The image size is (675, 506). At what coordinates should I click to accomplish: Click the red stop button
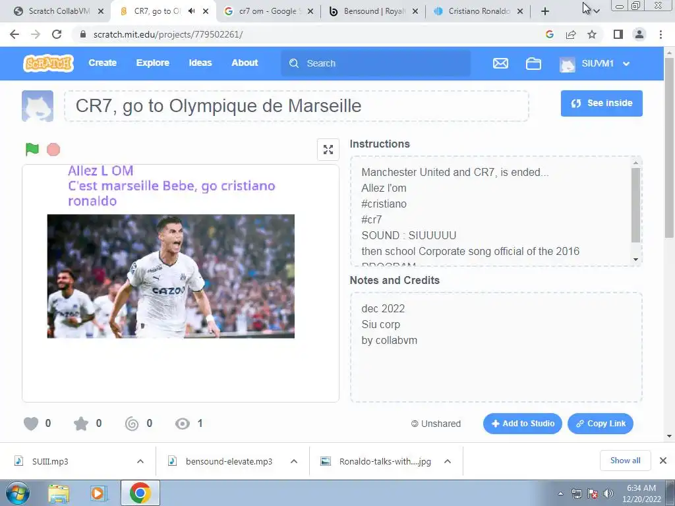point(53,150)
